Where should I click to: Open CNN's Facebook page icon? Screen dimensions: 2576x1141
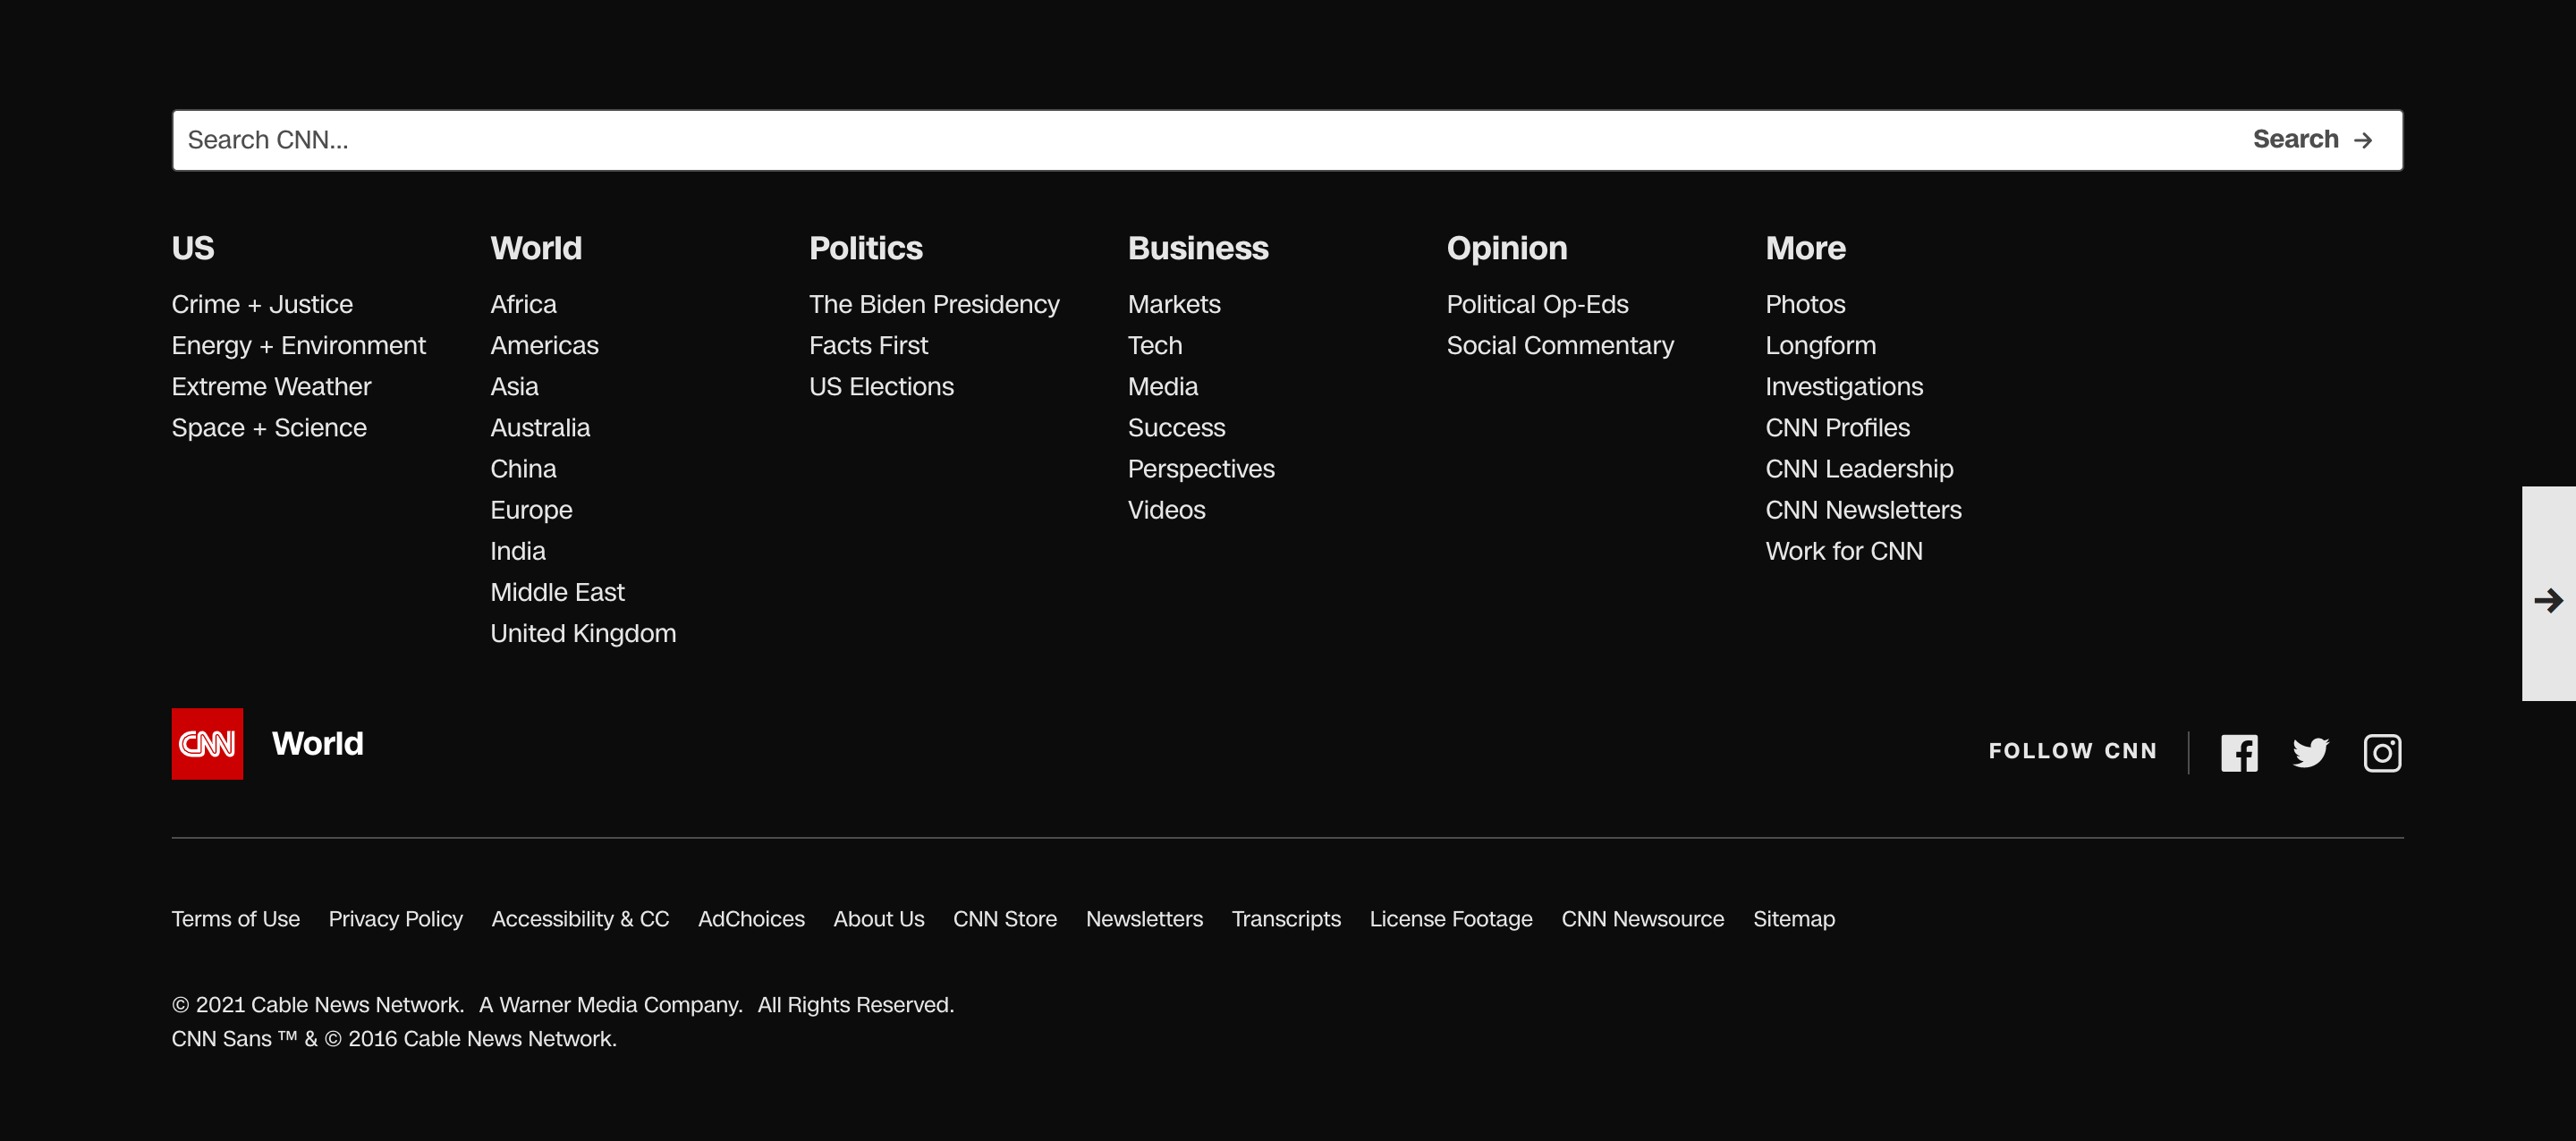point(2239,753)
